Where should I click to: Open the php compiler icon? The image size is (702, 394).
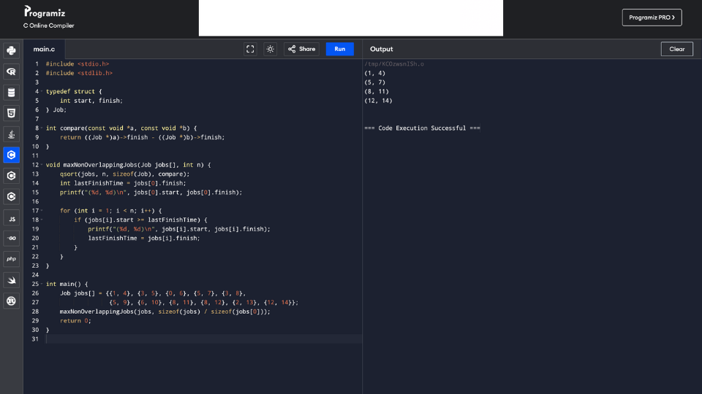tap(11, 259)
